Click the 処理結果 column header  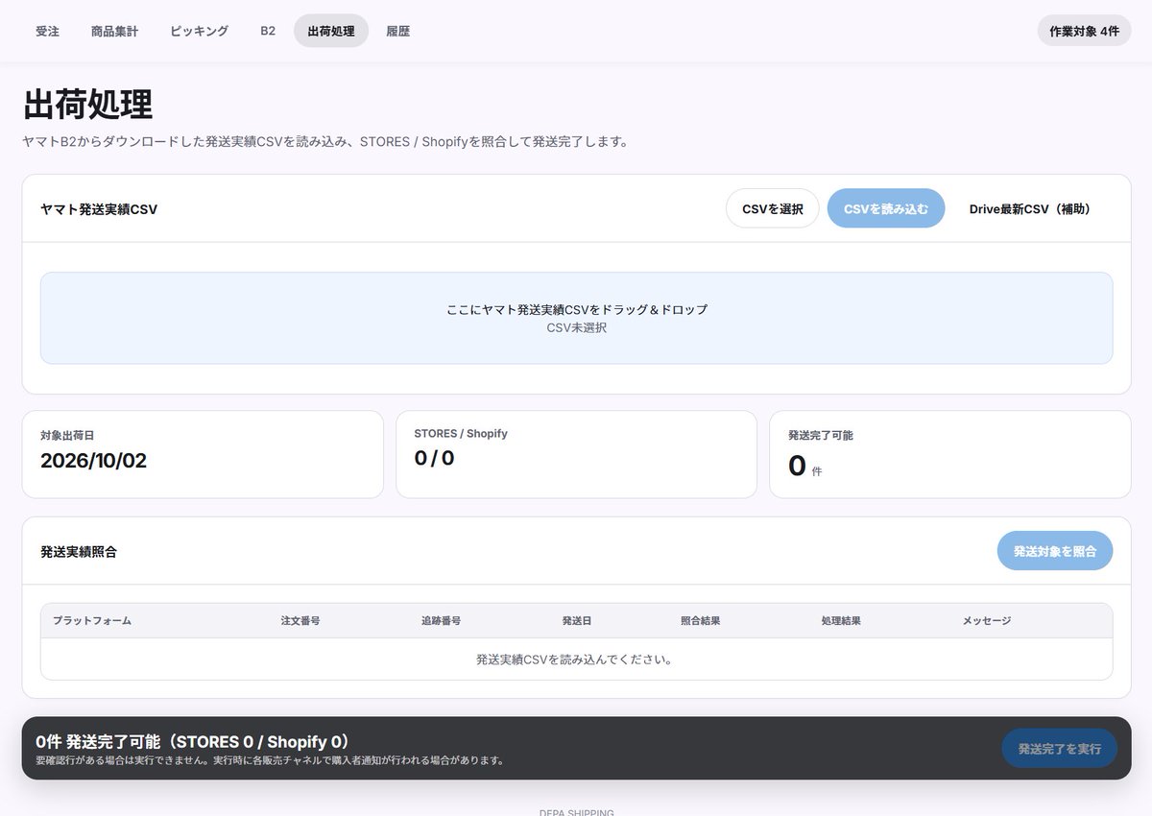pos(841,621)
